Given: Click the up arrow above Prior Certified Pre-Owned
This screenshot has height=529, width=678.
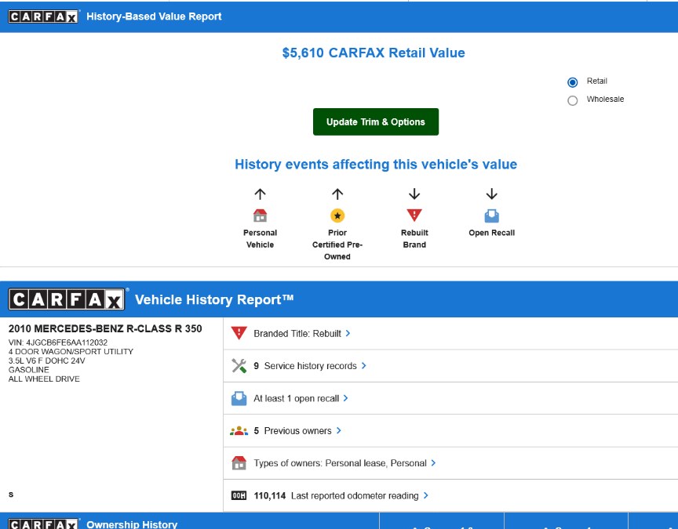Looking at the screenshot, I should coord(337,194).
